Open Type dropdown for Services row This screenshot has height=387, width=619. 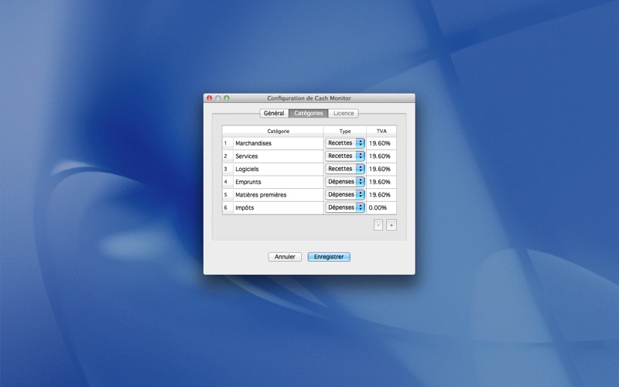coord(345,156)
